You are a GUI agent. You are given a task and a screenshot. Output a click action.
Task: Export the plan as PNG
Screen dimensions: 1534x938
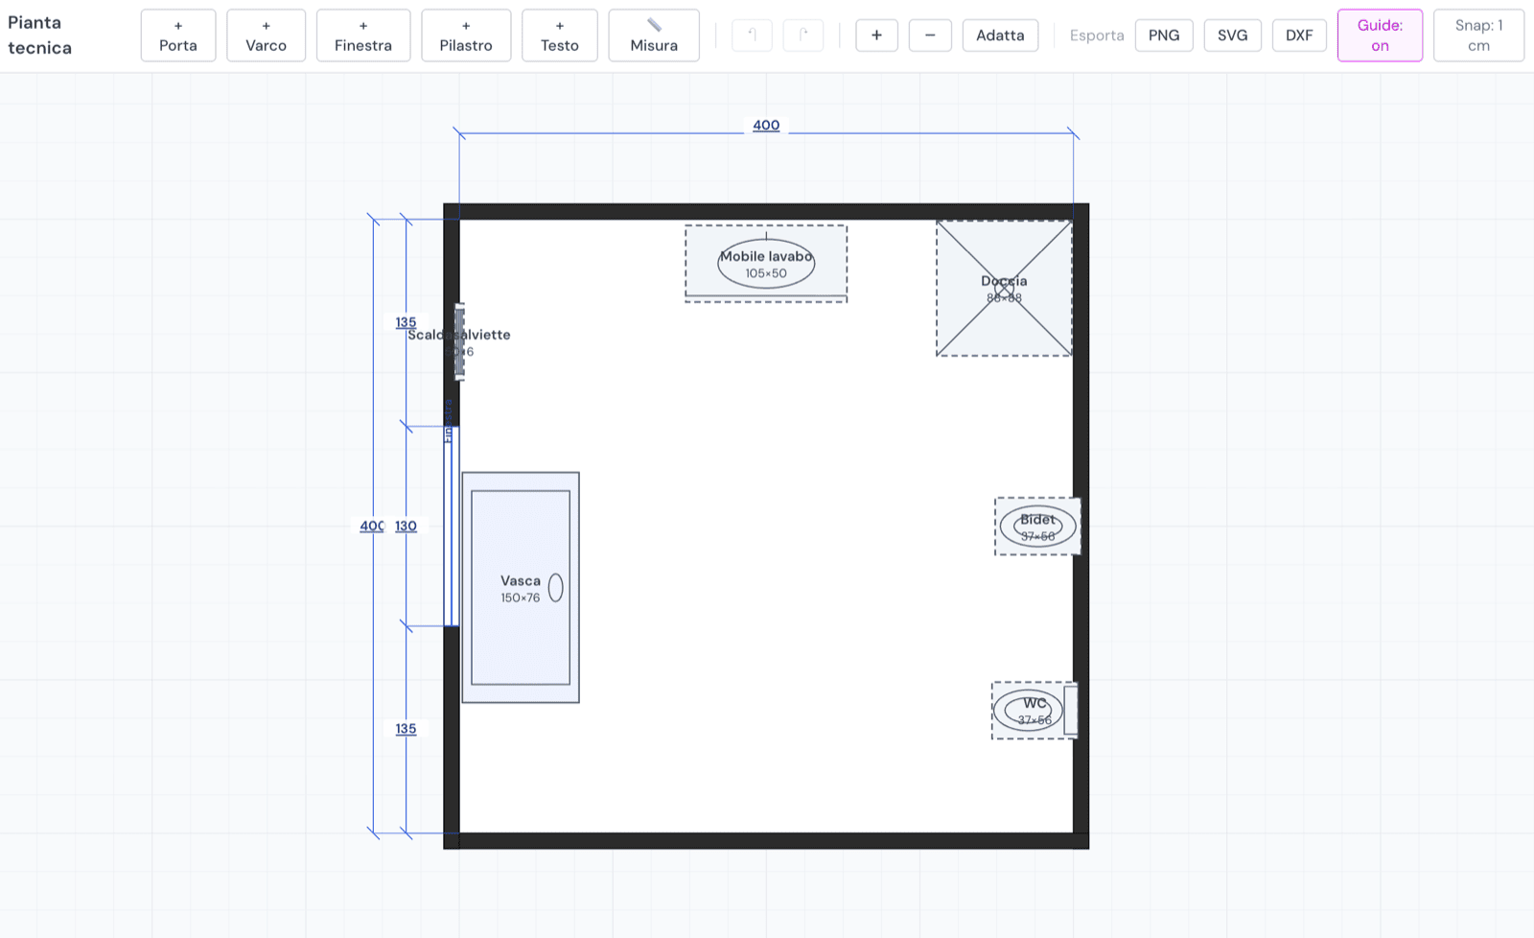[1164, 35]
